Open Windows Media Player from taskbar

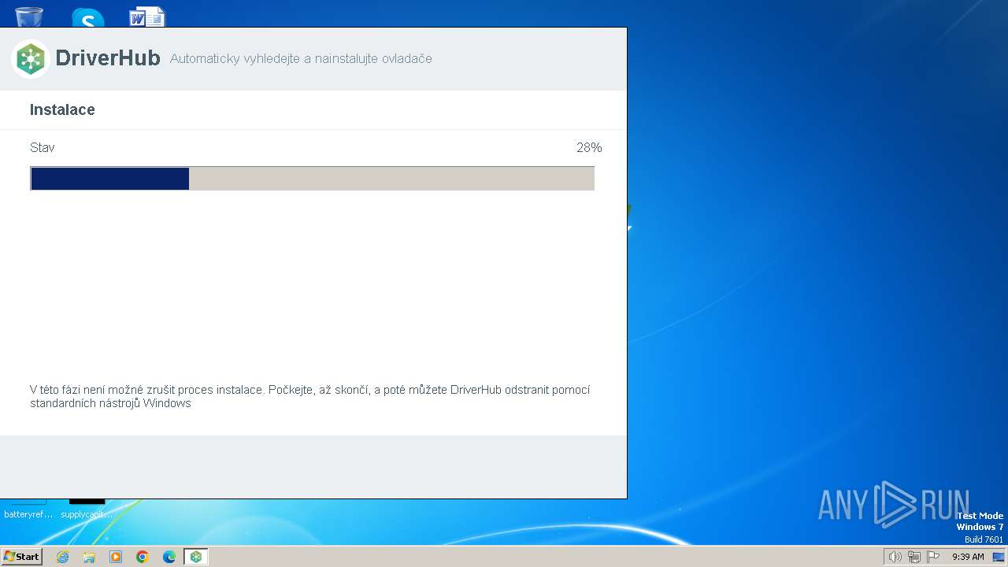coord(116,557)
